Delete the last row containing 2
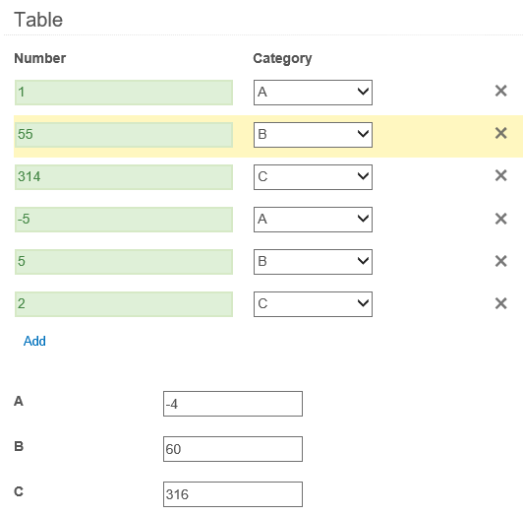523x516 pixels. pos(500,303)
